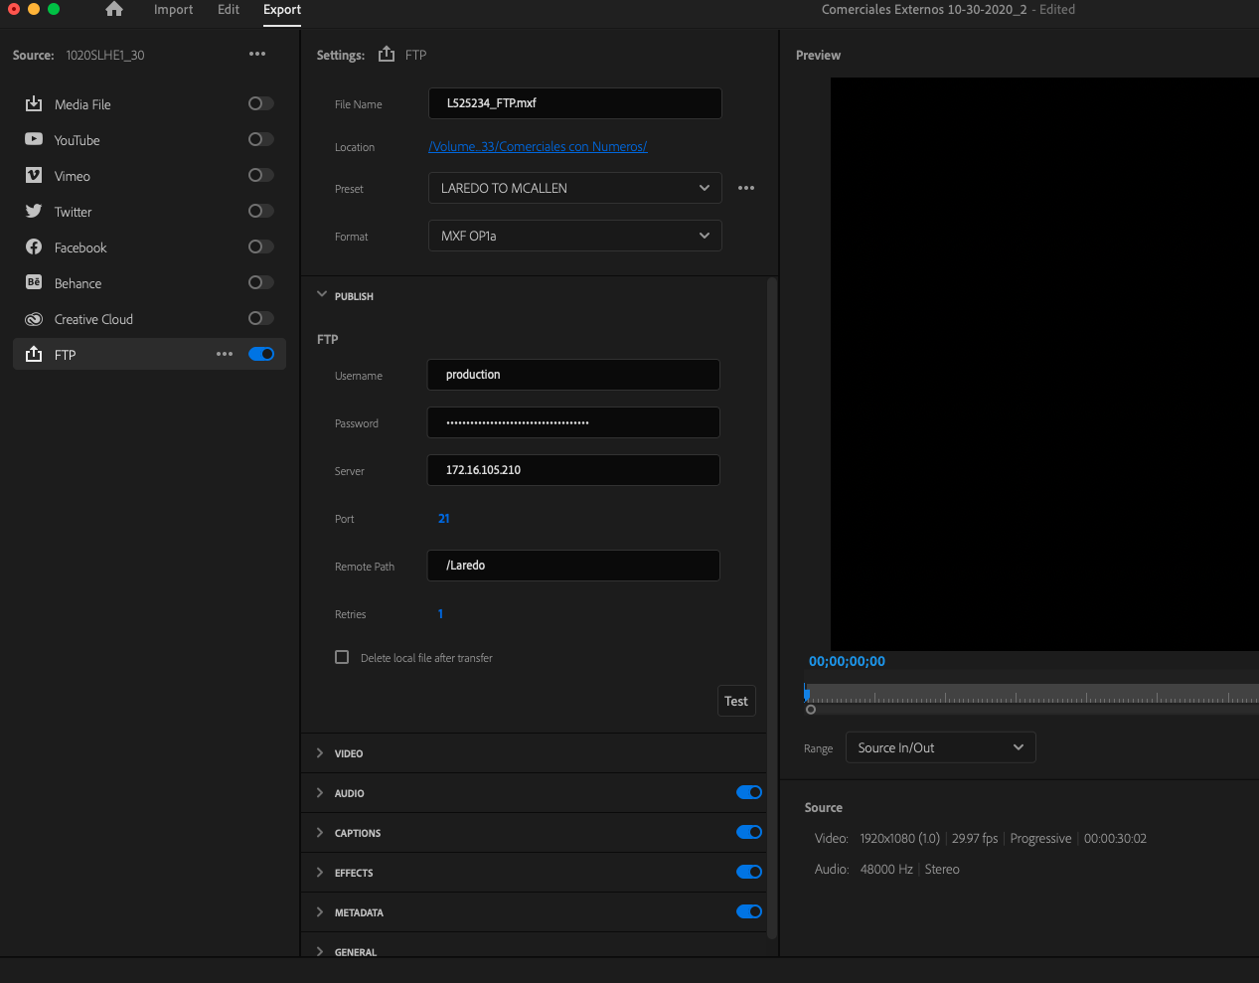Click the Creative Cloud icon
The image size is (1259, 983).
pyautogui.click(x=34, y=319)
